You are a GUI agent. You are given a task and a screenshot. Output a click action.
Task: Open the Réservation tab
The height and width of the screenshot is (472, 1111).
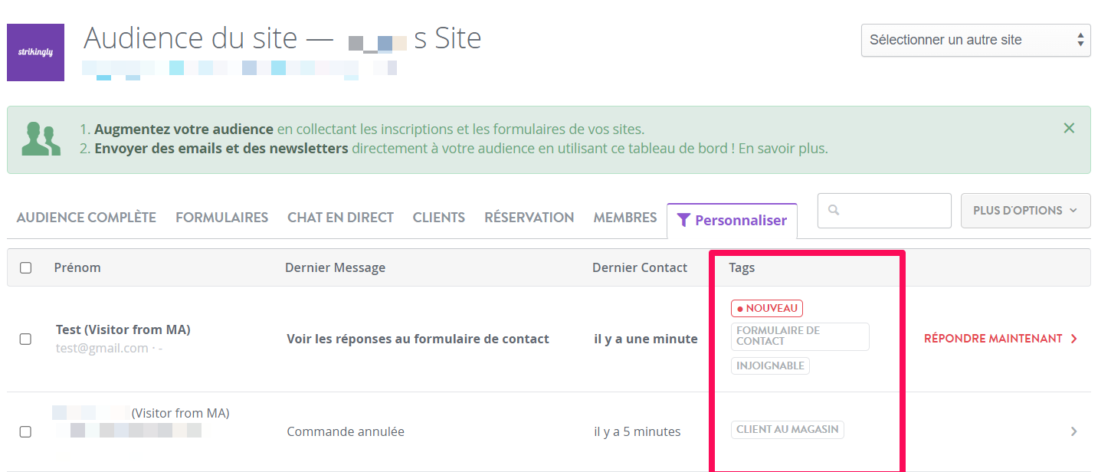[529, 218]
